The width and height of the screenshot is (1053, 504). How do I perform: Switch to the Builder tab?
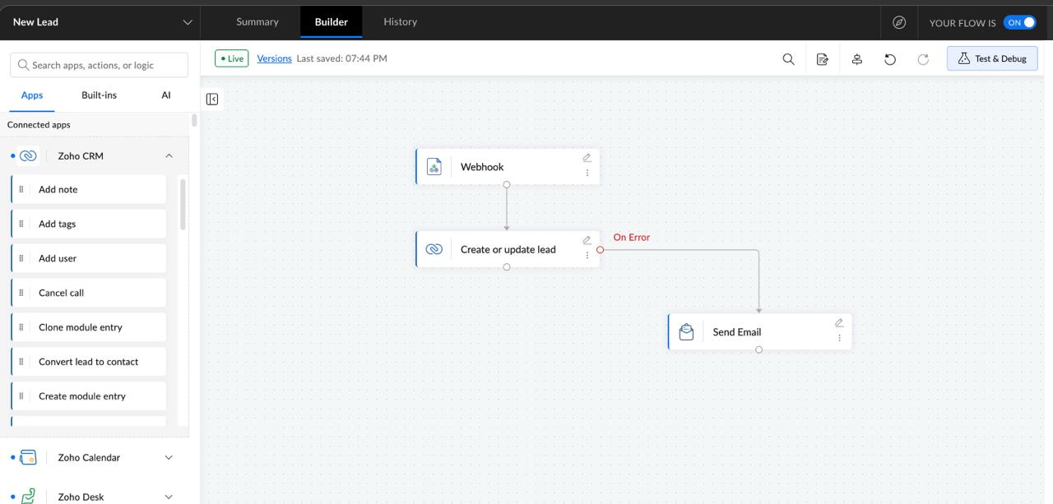click(332, 21)
